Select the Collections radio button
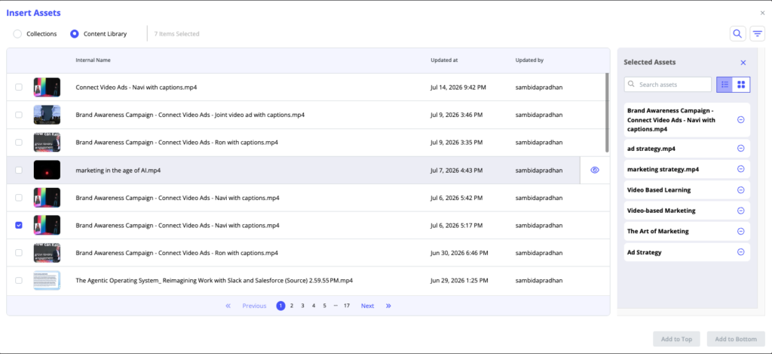The height and width of the screenshot is (354, 772). coord(17,34)
